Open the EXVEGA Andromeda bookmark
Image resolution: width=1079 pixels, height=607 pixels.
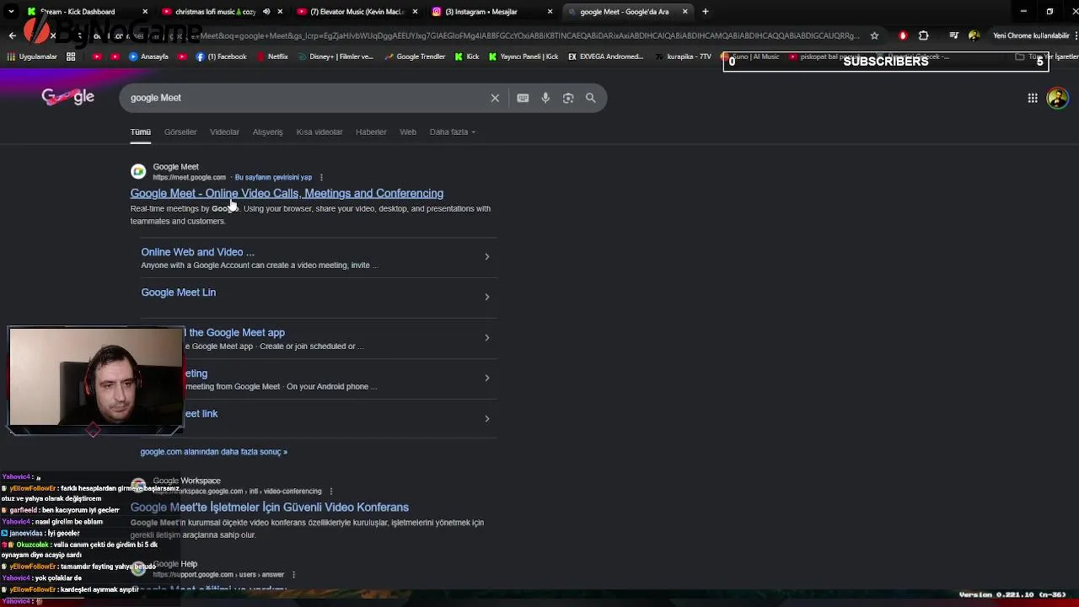click(x=605, y=56)
